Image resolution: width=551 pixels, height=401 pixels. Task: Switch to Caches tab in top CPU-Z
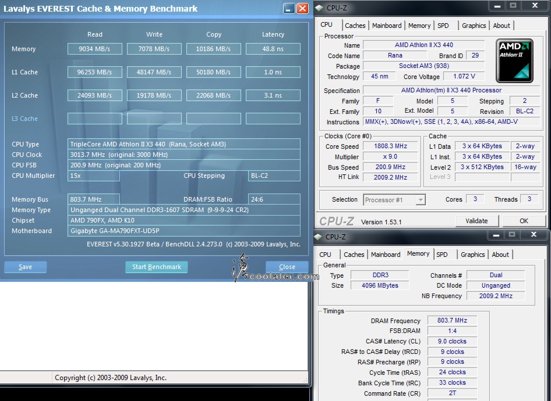[355, 26]
